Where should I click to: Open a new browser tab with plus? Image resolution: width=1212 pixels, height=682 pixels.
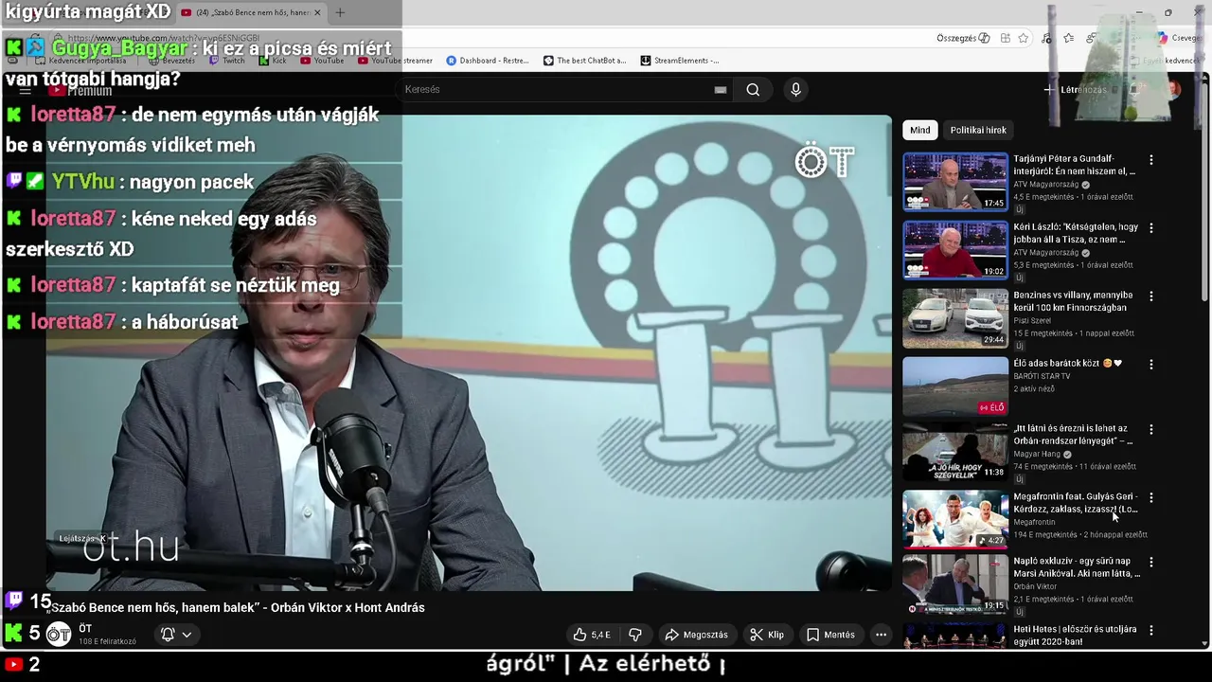340,12
